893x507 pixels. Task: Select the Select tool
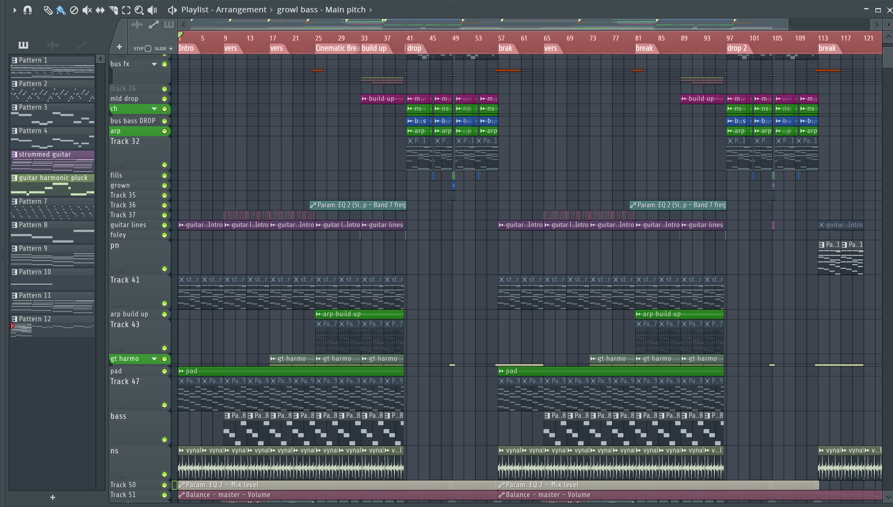(x=126, y=10)
